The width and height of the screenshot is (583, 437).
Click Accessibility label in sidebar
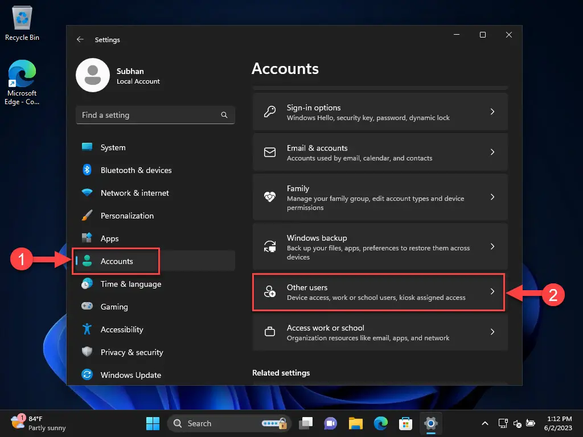122,329
